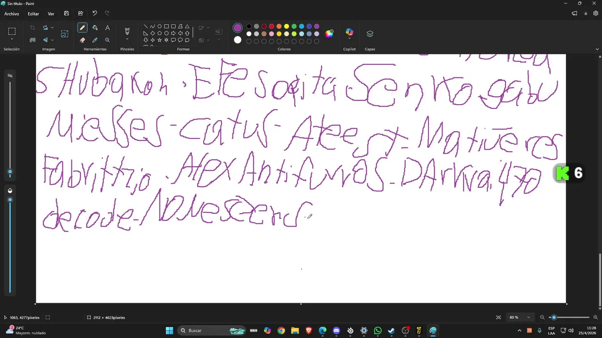Click the Undo arrow
Image resolution: width=602 pixels, height=338 pixels.
click(x=95, y=14)
